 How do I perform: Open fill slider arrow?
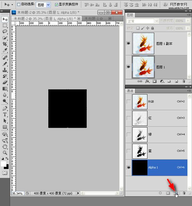click(x=188, y=28)
